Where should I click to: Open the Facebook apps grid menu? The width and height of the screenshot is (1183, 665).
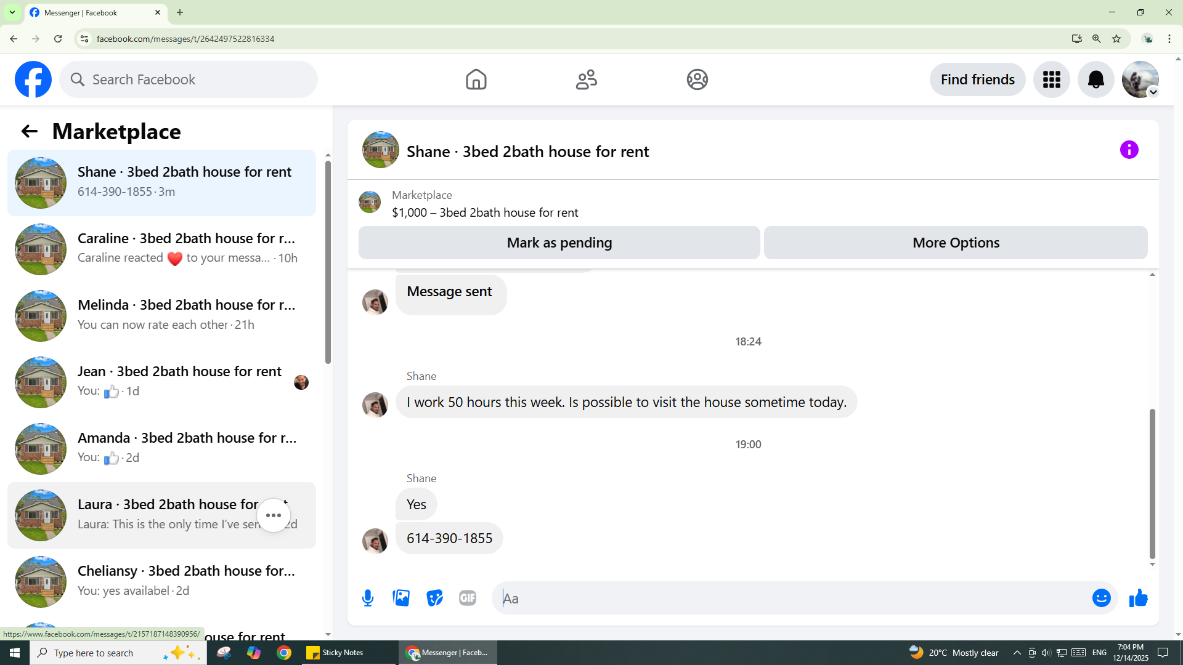pyautogui.click(x=1051, y=79)
